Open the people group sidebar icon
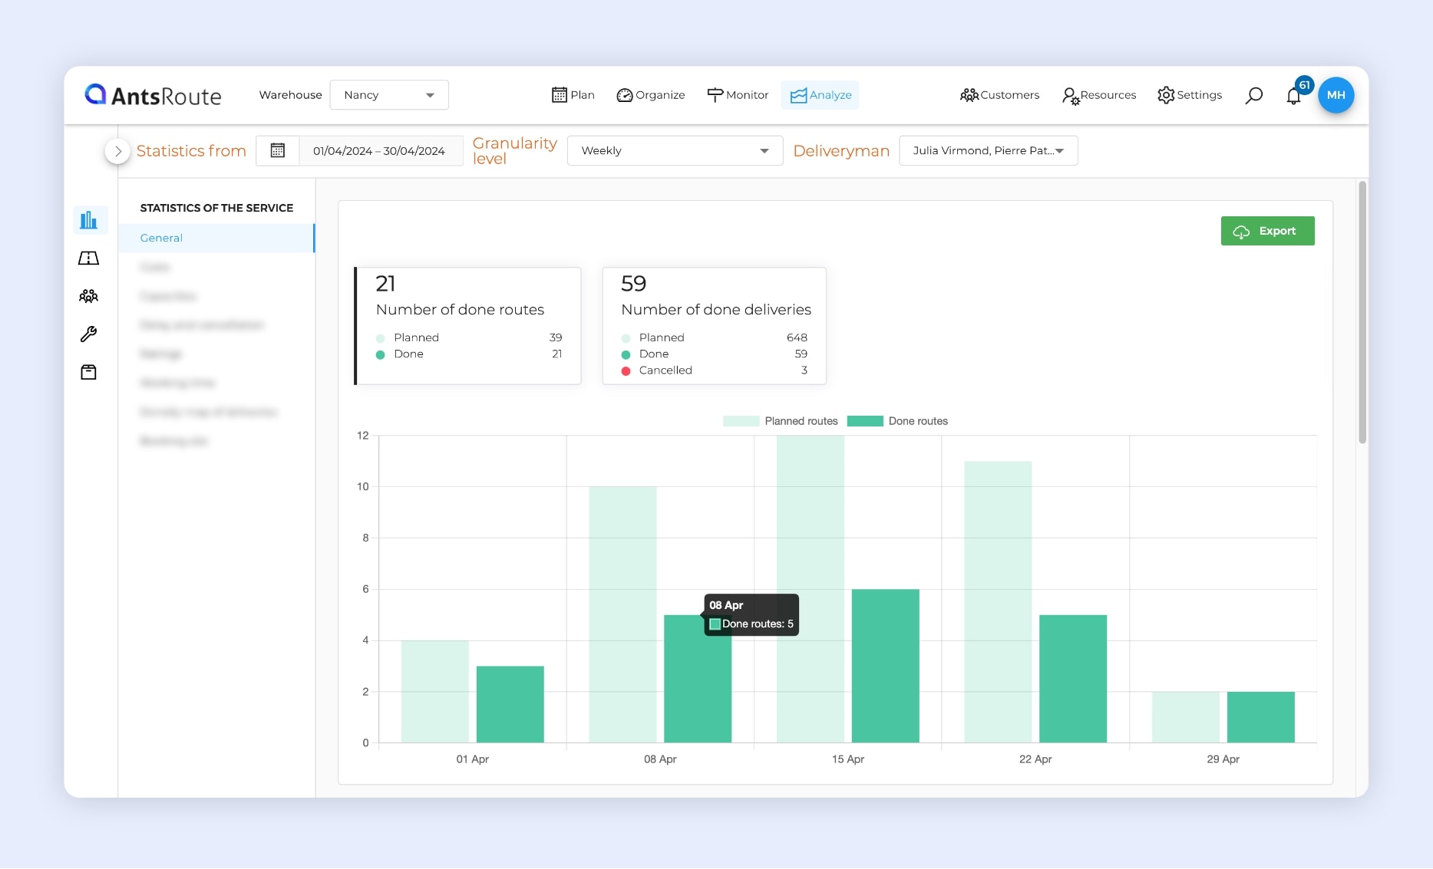Viewport: 1433px width, 869px height. (89, 296)
